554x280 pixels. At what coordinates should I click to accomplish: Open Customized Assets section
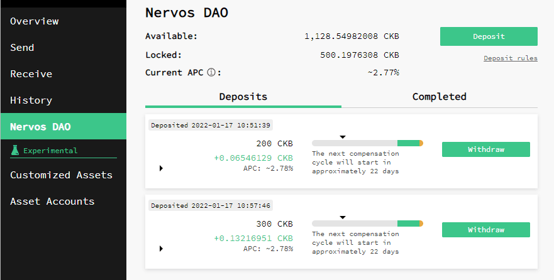[x=61, y=175]
